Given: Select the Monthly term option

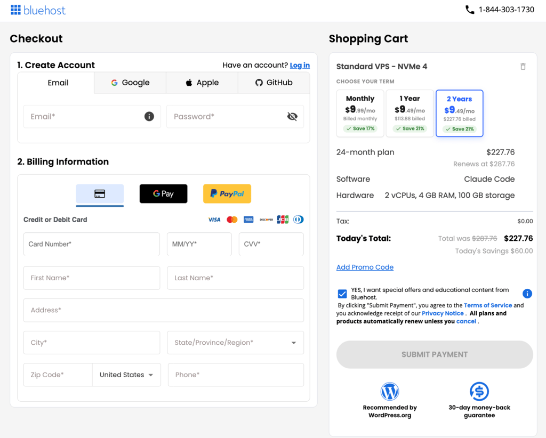Looking at the screenshot, I should point(360,113).
